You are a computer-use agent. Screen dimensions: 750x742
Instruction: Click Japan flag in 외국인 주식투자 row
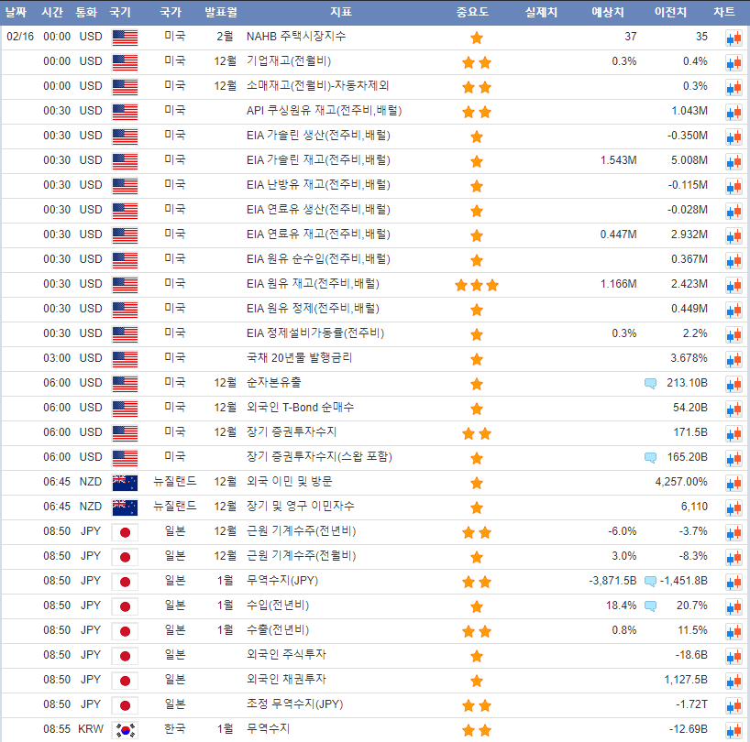pyautogui.click(x=124, y=655)
